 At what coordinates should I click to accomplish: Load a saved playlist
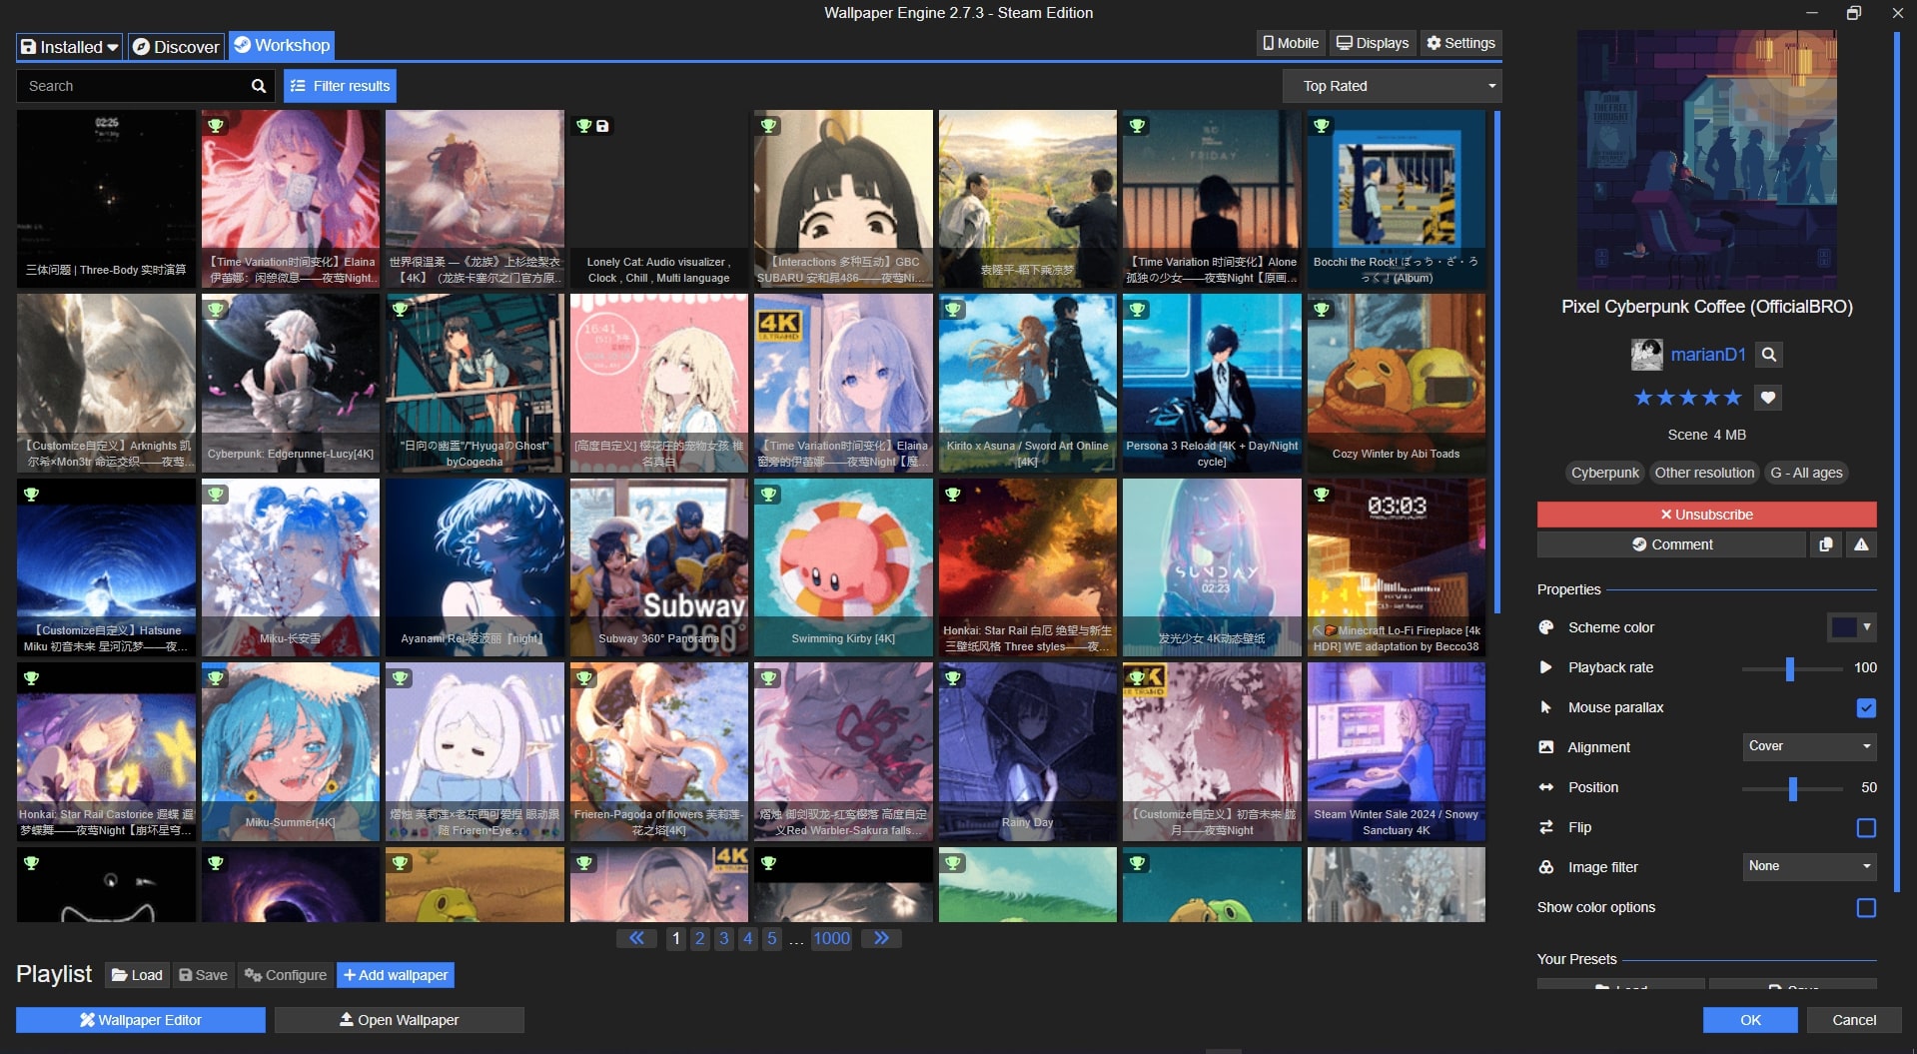click(x=137, y=975)
